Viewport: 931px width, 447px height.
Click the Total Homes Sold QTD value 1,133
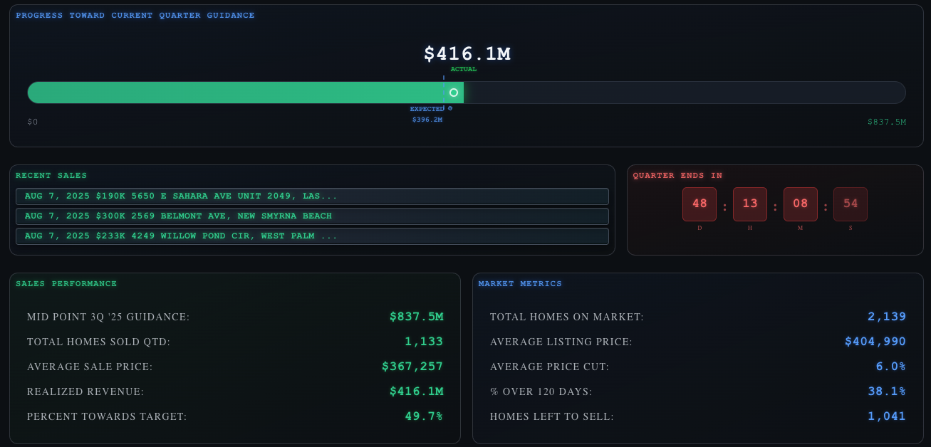pyautogui.click(x=424, y=342)
